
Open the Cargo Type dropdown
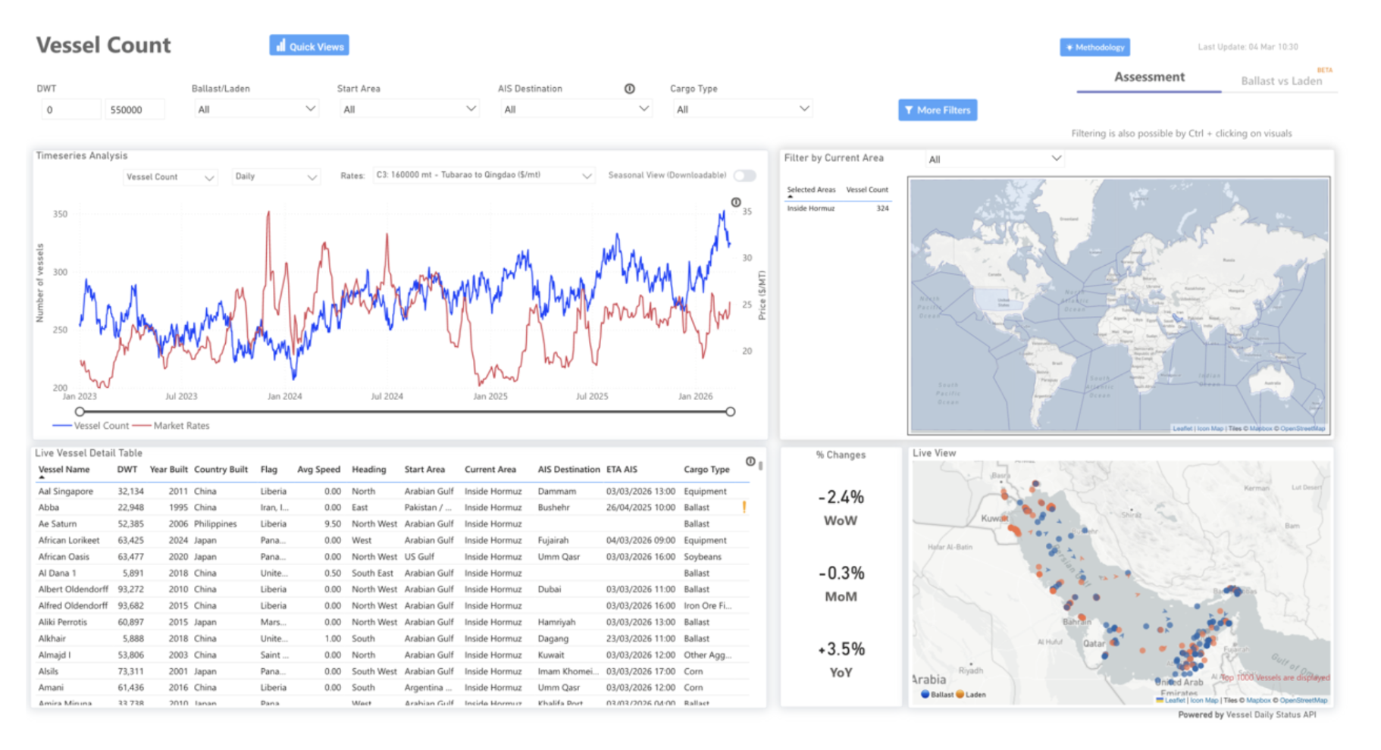tap(743, 109)
